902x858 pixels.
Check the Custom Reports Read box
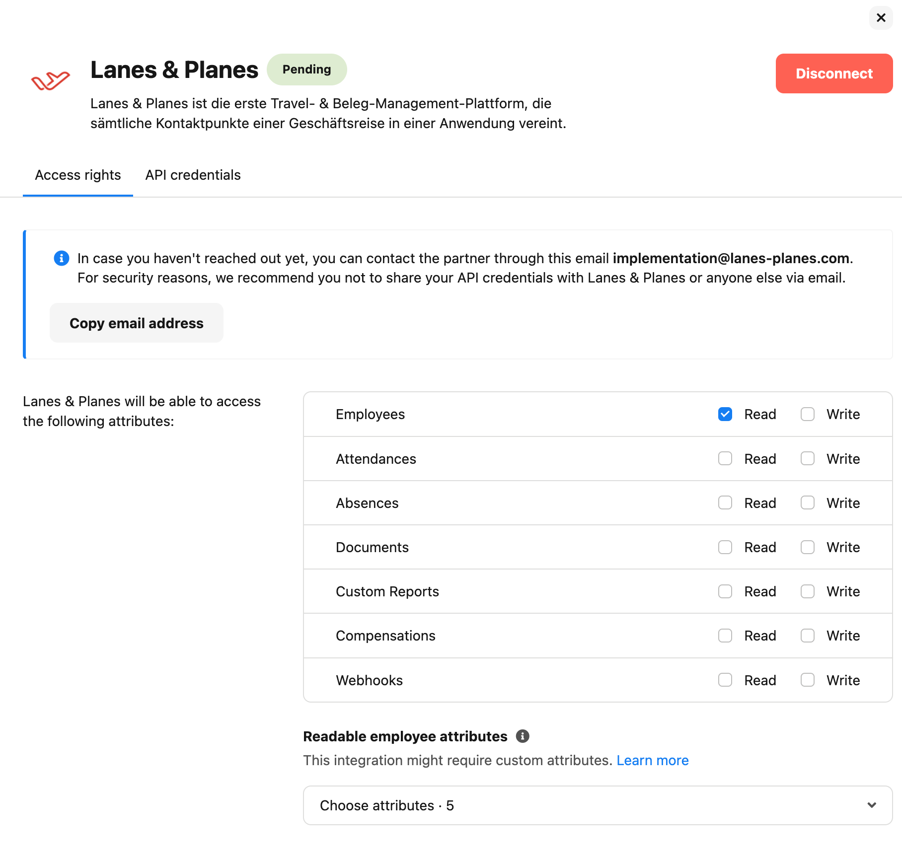[725, 591]
